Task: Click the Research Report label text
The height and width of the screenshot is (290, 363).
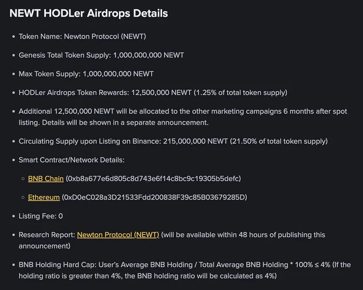Action: click(47, 235)
